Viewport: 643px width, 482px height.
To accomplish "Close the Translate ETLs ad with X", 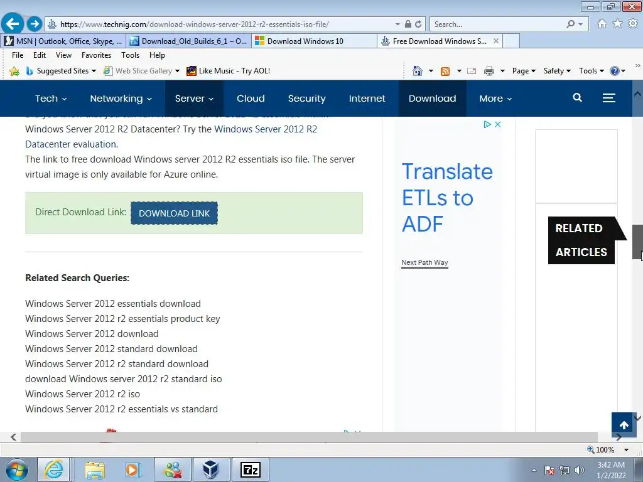I will [498, 124].
